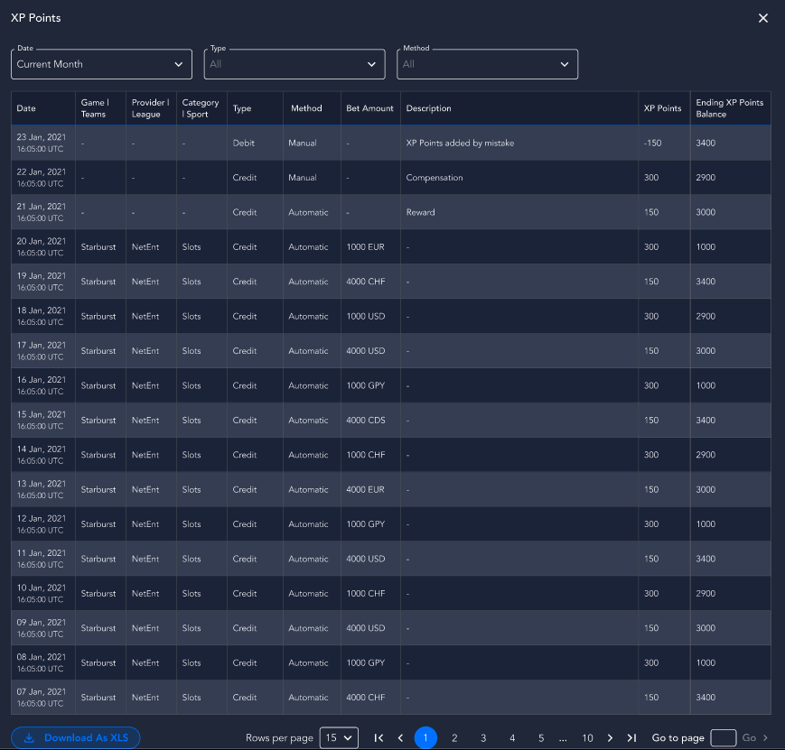Sort by the Date column header
Viewport: 785px width, 750px height.
(x=27, y=108)
